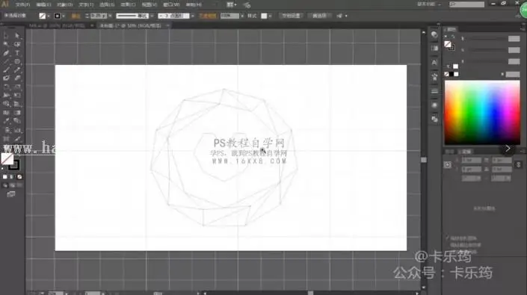Image resolution: width=527 pixels, height=295 pixels.
Task: Close the active second document tab
Action: 167,25
